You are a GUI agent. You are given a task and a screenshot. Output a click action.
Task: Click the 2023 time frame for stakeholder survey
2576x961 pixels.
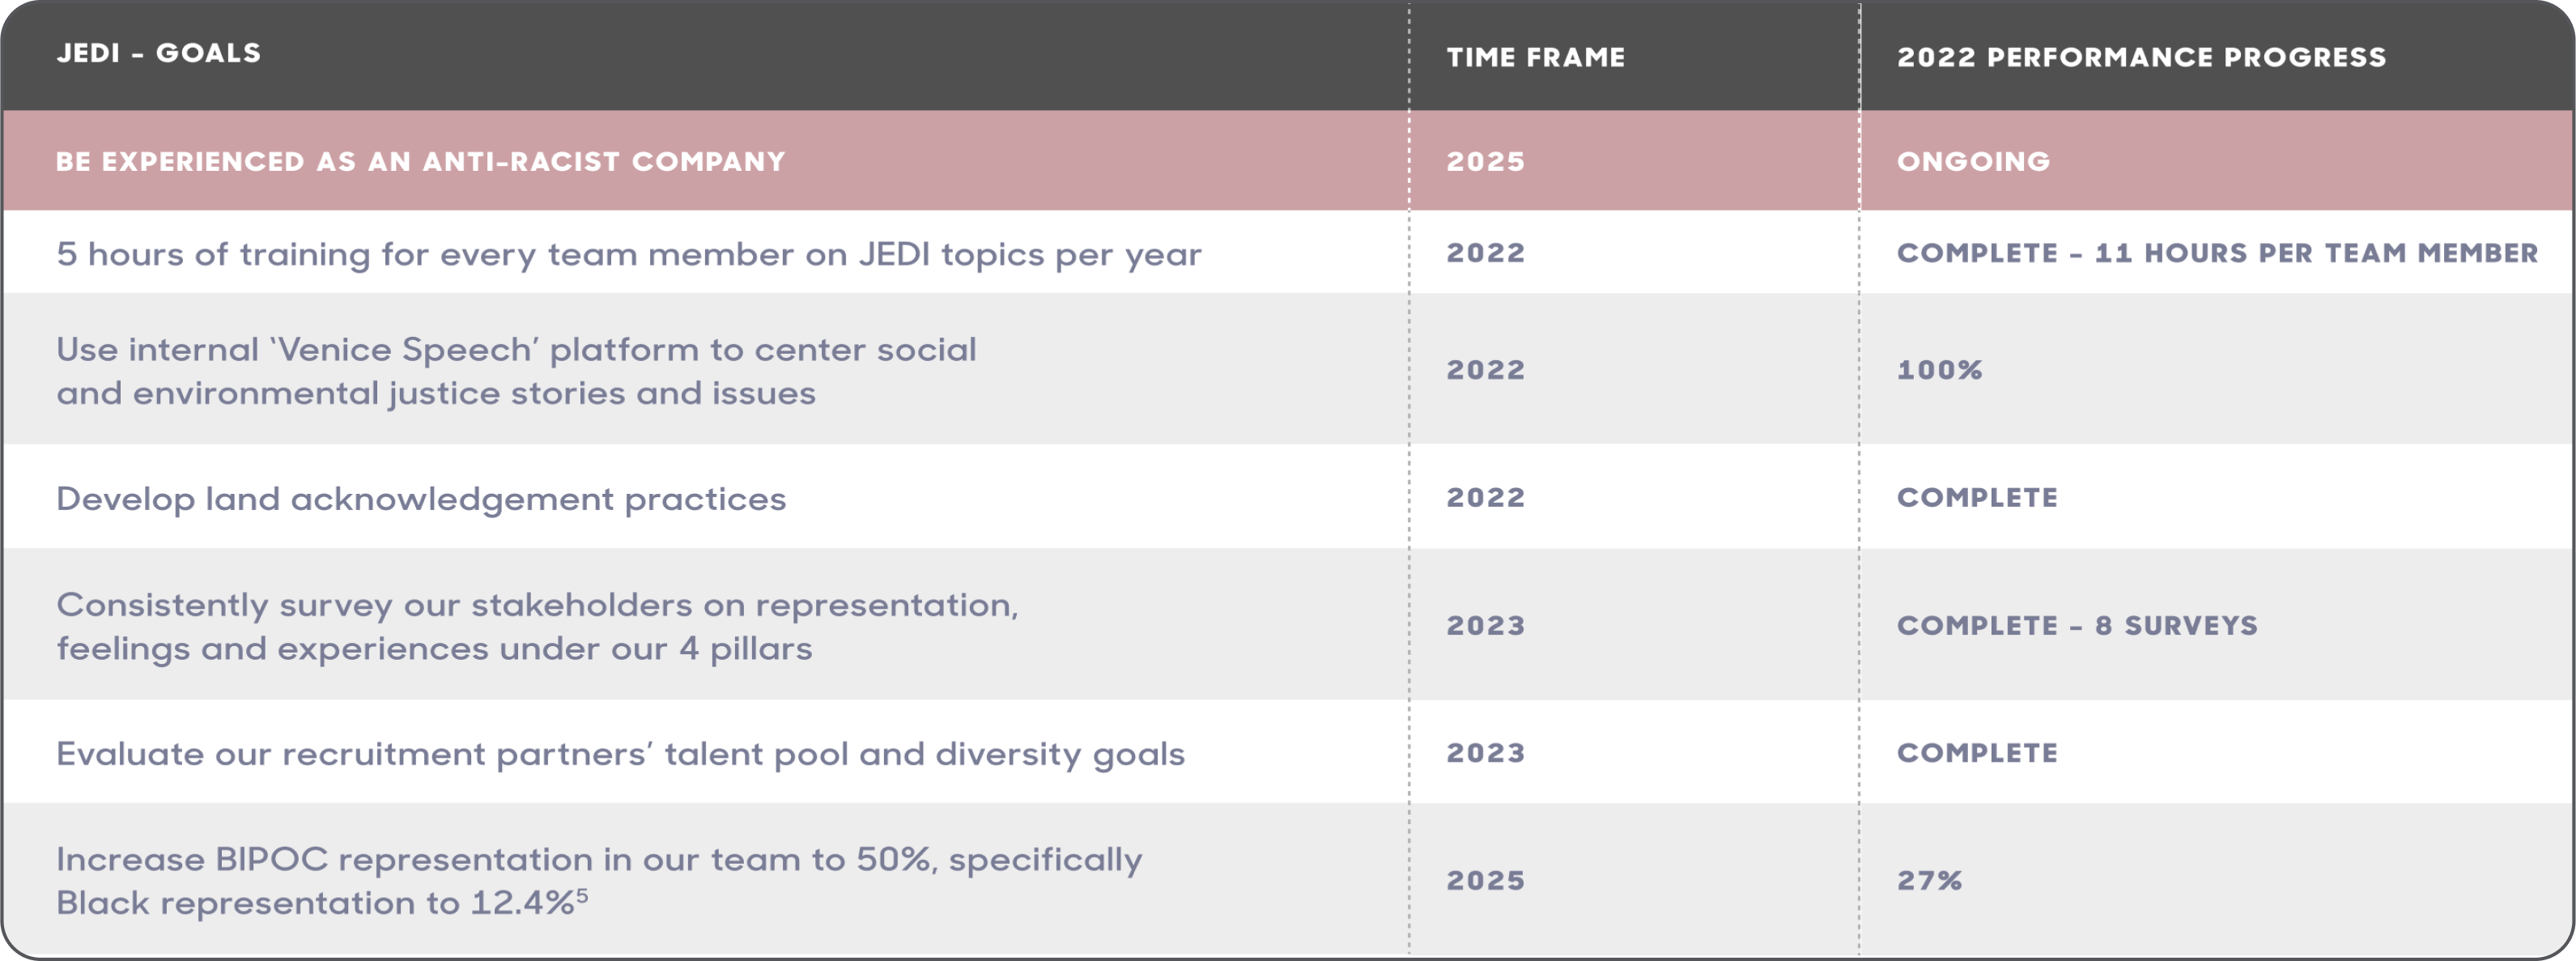(x=1485, y=626)
